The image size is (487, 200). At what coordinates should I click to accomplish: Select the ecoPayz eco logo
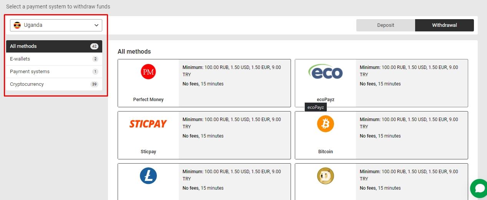pos(326,72)
